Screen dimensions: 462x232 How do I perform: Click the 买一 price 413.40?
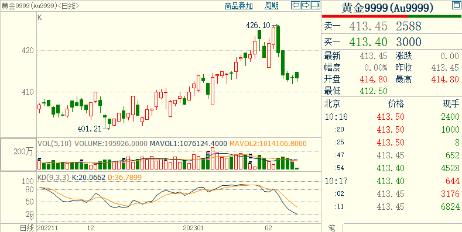coord(368,41)
